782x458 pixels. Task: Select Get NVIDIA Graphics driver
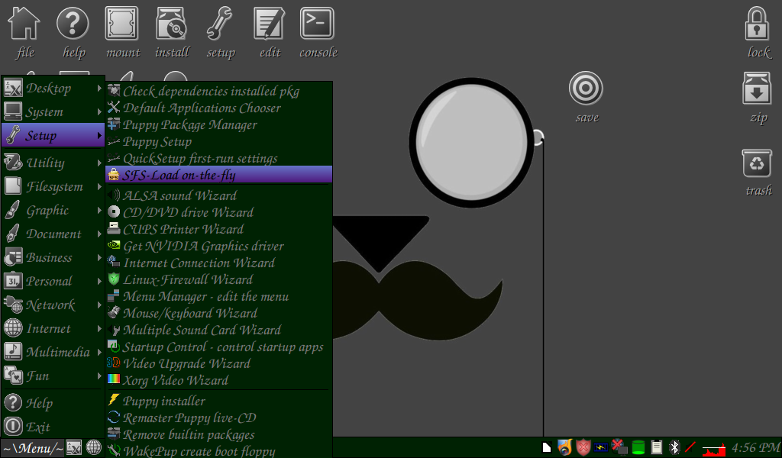(219, 247)
